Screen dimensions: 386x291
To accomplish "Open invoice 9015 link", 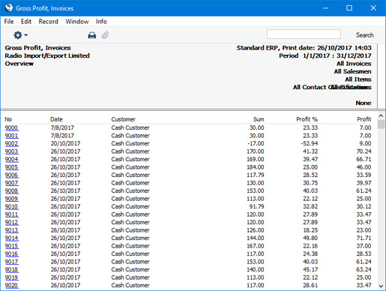I will (x=11, y=246).
